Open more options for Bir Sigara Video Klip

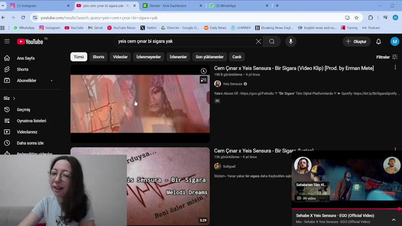(x=395, y=67)
